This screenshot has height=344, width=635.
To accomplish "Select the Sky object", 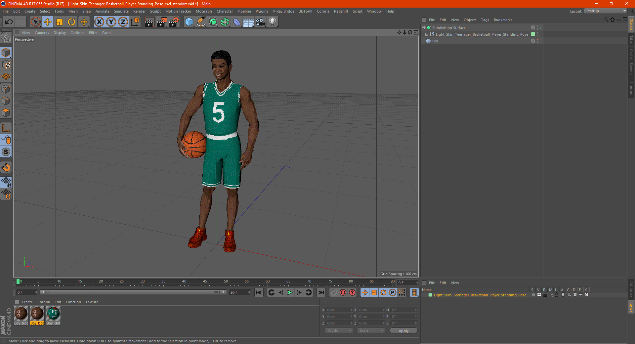I will coord(435,41).
